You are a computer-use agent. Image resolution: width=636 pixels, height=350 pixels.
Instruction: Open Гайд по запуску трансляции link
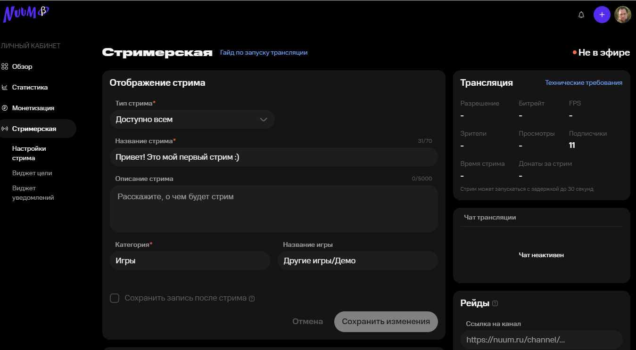pos(264,53)
